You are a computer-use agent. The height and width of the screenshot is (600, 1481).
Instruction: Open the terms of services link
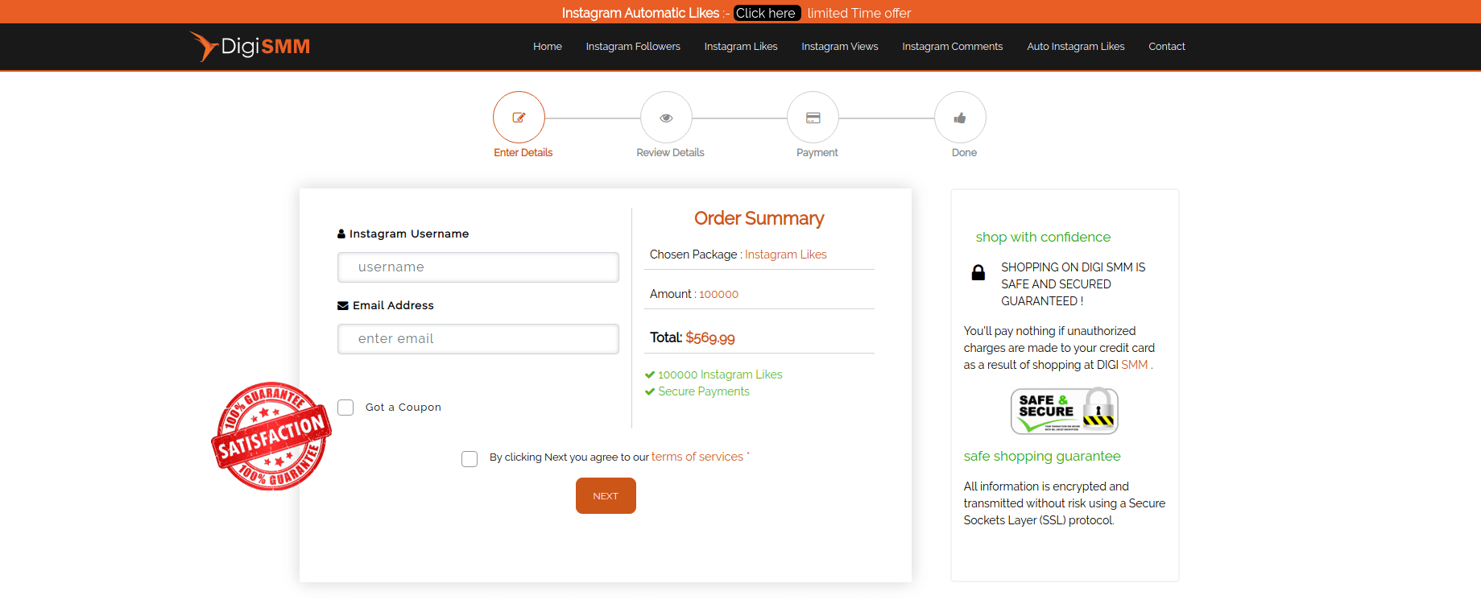coord(697,457)
